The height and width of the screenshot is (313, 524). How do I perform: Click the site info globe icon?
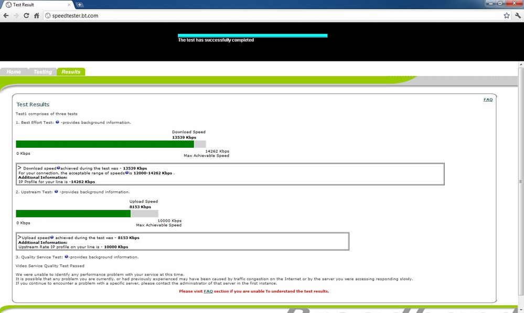pos(48,15)
